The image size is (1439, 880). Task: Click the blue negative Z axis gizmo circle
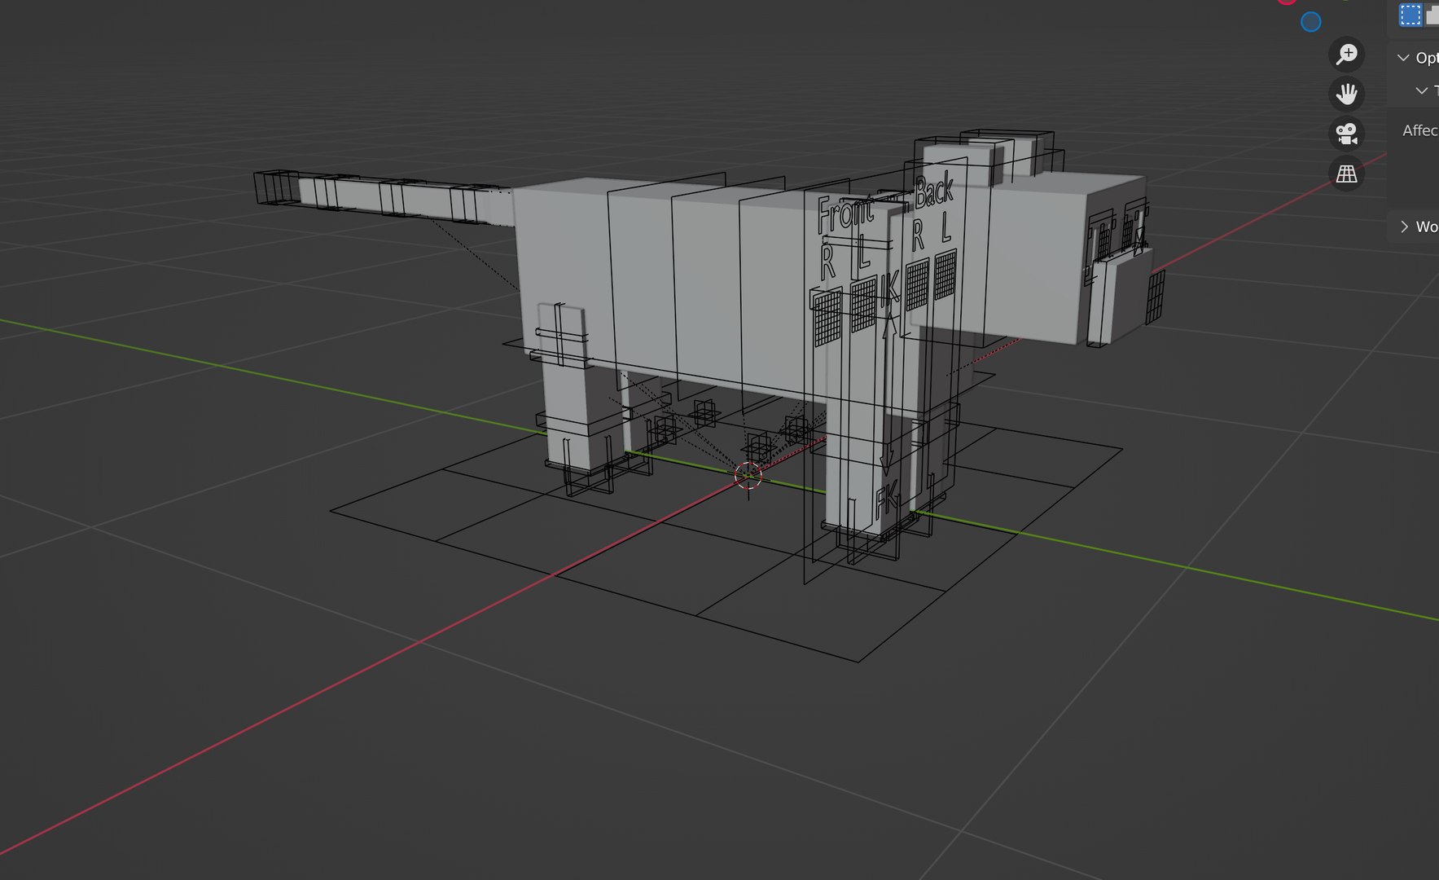click(1310, 22)
